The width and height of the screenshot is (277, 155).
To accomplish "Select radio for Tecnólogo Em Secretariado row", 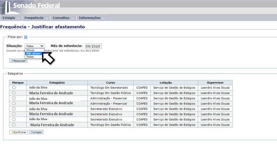I will pos(14,88).
